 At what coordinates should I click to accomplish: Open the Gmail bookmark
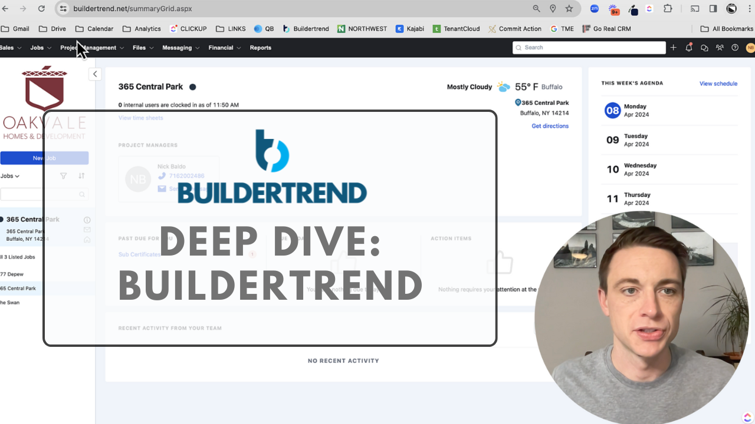[15, 28]
